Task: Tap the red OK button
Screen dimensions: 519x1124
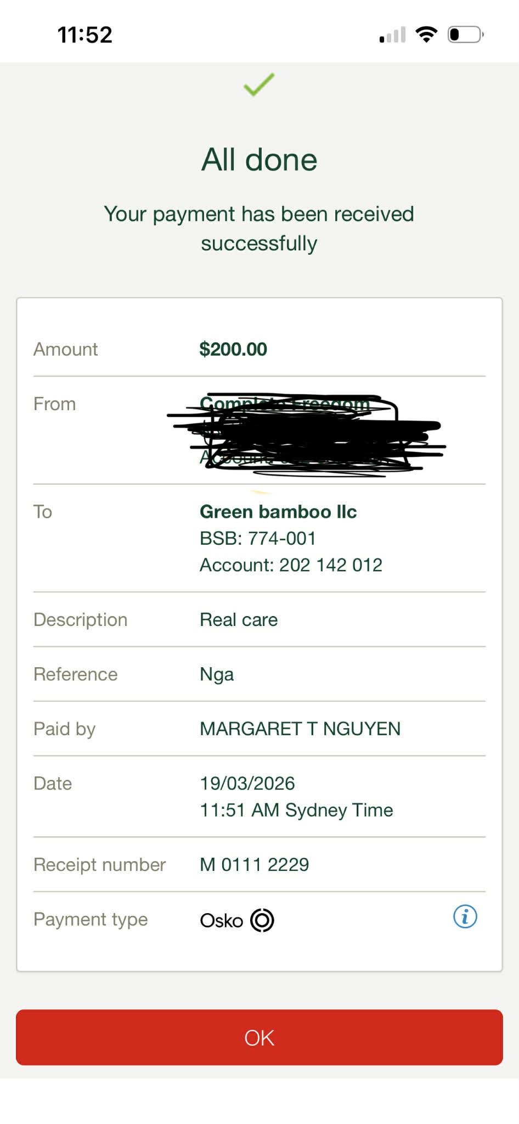Action: click(x=259, y=1037)
